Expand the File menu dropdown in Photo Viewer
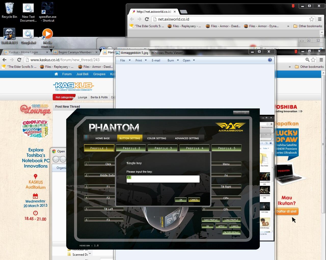This screenshot has width=326, height=260. click(130, 60)
